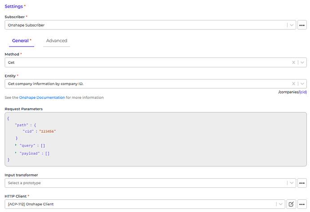Expand the Method dropdown arrow

click(302, 62)
